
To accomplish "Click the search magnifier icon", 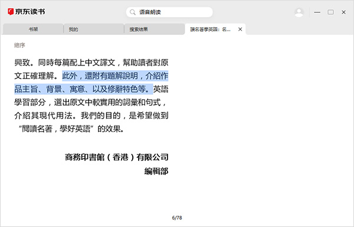I will click(133, 12).
